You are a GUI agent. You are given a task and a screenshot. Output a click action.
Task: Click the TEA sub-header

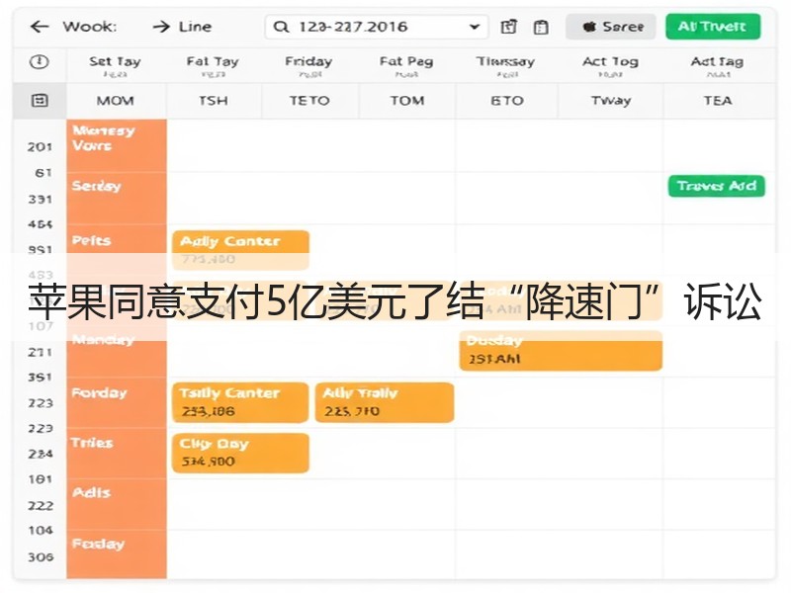(718, 101)
